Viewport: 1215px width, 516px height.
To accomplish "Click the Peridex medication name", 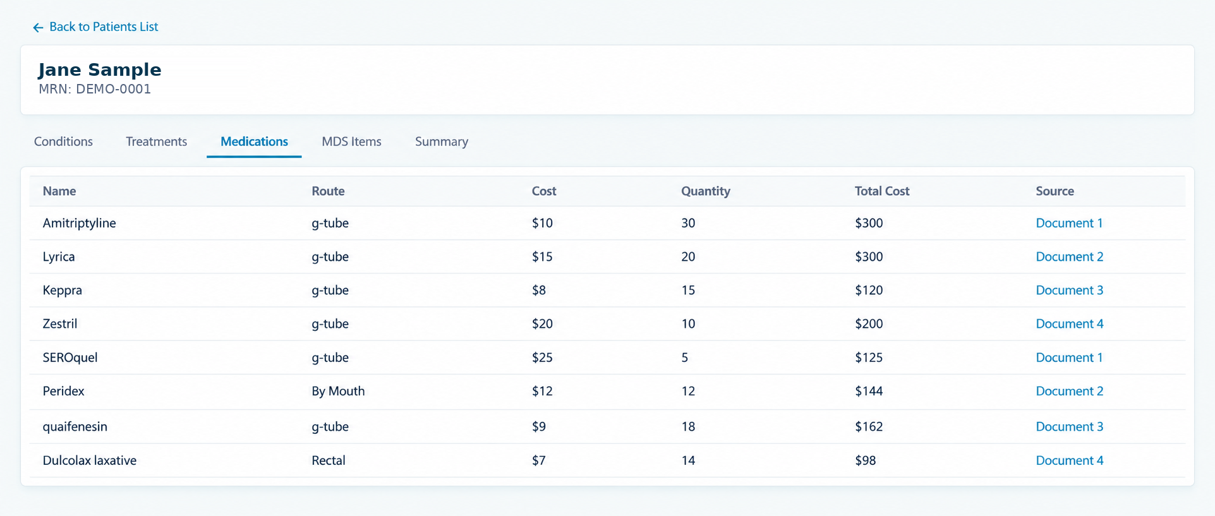I will (63, 391).
